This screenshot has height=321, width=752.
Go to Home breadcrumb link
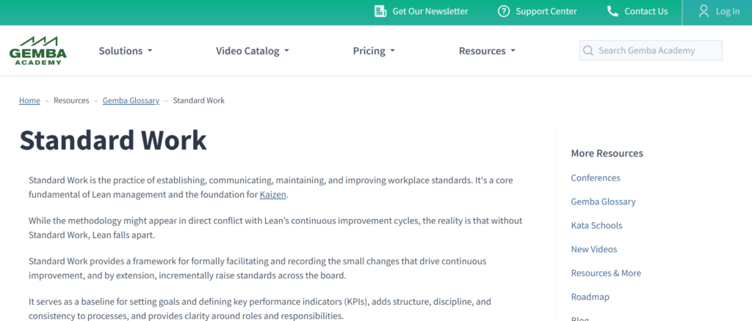tap(29, 100)
